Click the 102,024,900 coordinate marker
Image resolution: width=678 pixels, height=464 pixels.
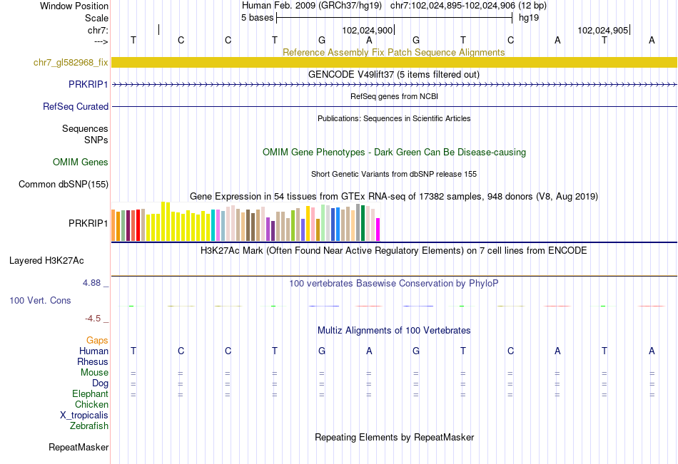368,30
